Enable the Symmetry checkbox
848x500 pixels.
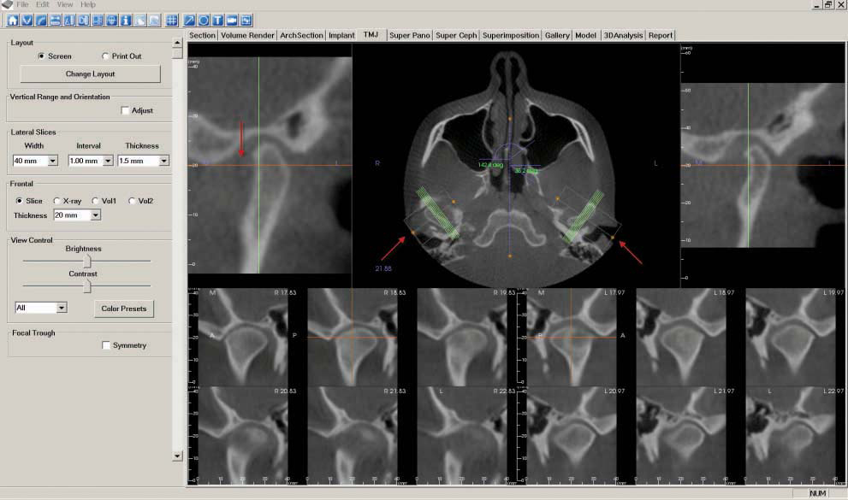coord(106,345)
